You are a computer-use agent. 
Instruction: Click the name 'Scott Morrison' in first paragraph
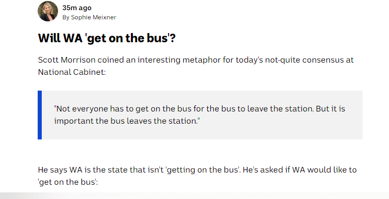click(x=67, y=60)
